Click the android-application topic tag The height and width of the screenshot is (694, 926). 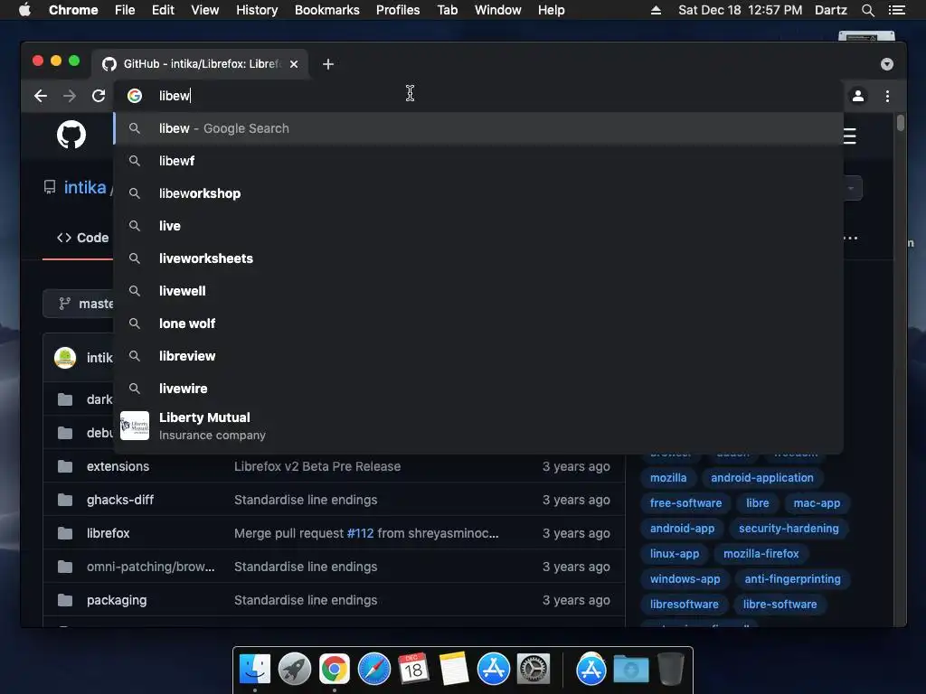point(761,477)
